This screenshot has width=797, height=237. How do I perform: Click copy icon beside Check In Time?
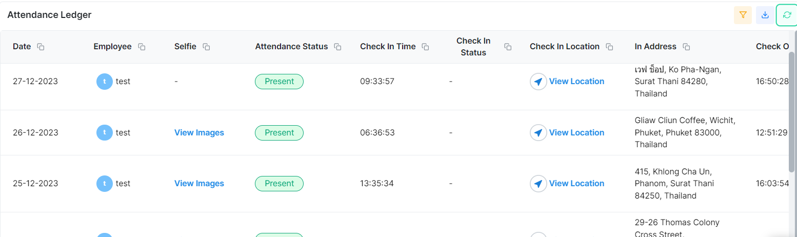pyautogui.click(x=425, y=47)
